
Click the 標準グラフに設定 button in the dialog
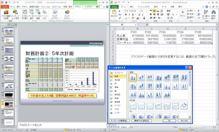[x=142, y=121]
